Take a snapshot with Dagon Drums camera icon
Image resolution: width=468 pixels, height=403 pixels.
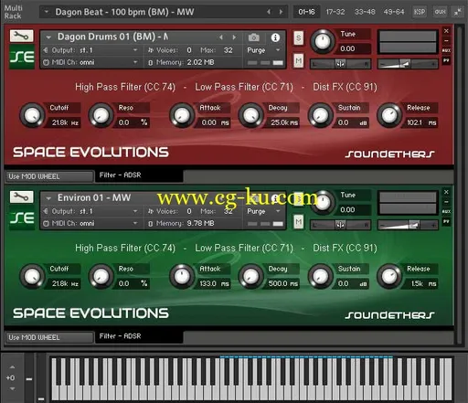click(x=253, y=37)
